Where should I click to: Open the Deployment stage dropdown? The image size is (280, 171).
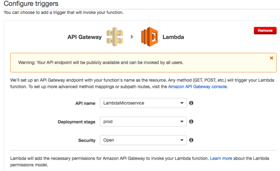pyautogui.click(x=143, y=121)
